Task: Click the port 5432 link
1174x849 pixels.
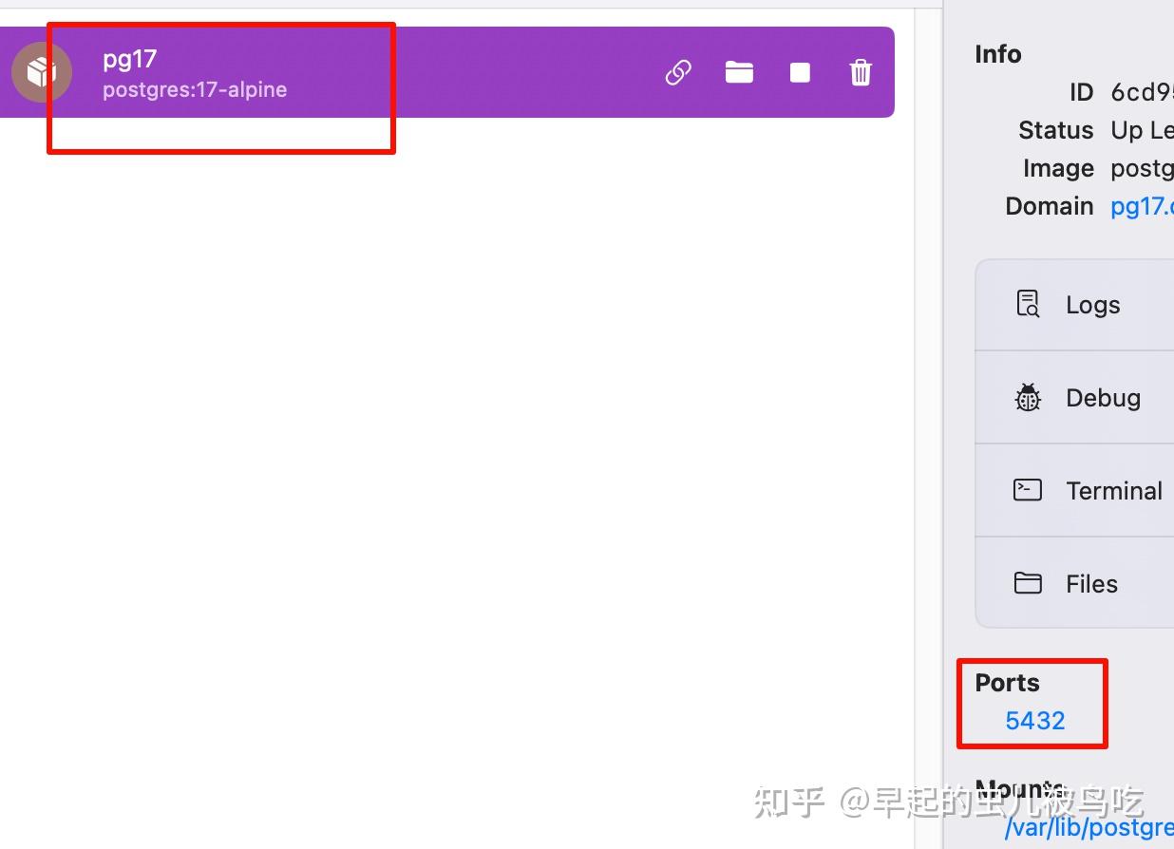Action: coord(1032,721)
